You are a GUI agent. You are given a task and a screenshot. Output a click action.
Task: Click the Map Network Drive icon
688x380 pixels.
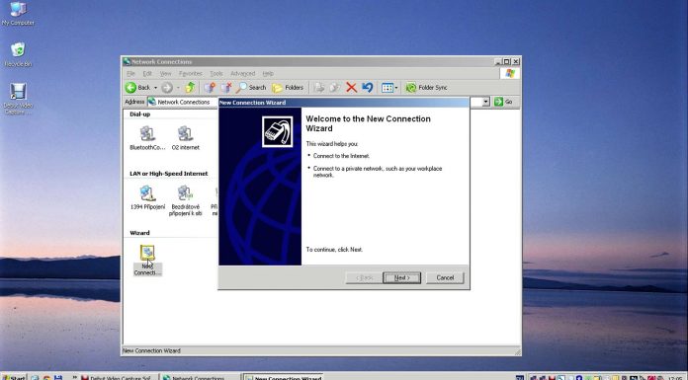pos(210,88)
